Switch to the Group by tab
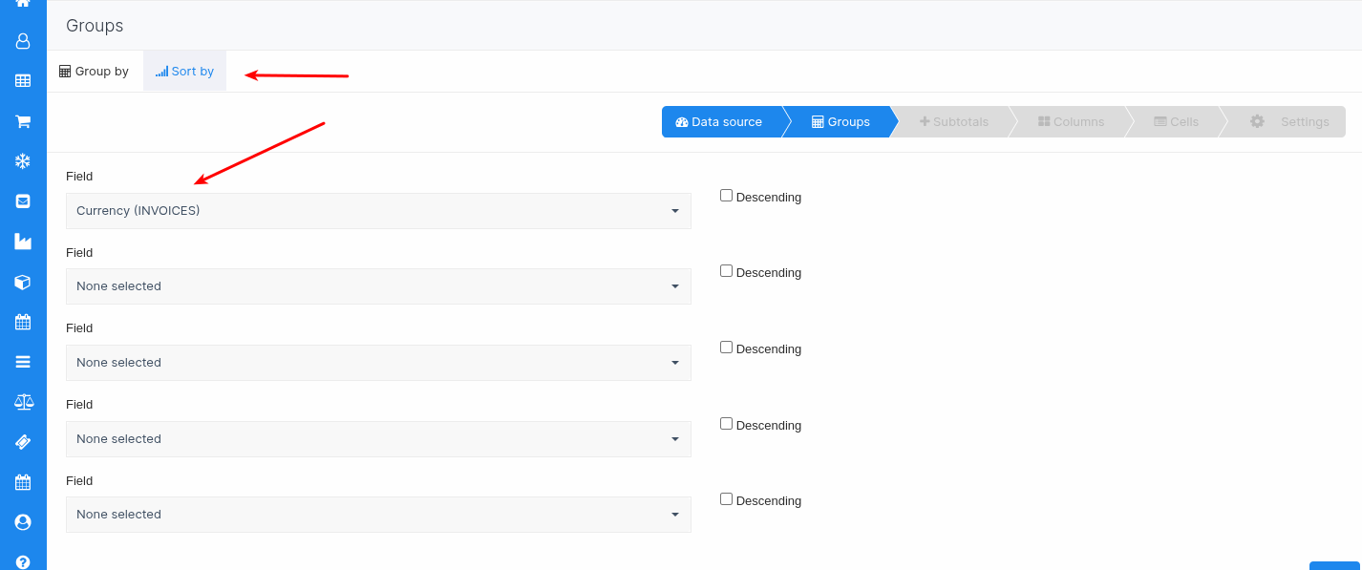This screenshot has height=570, width=1362. click(94, 72)
